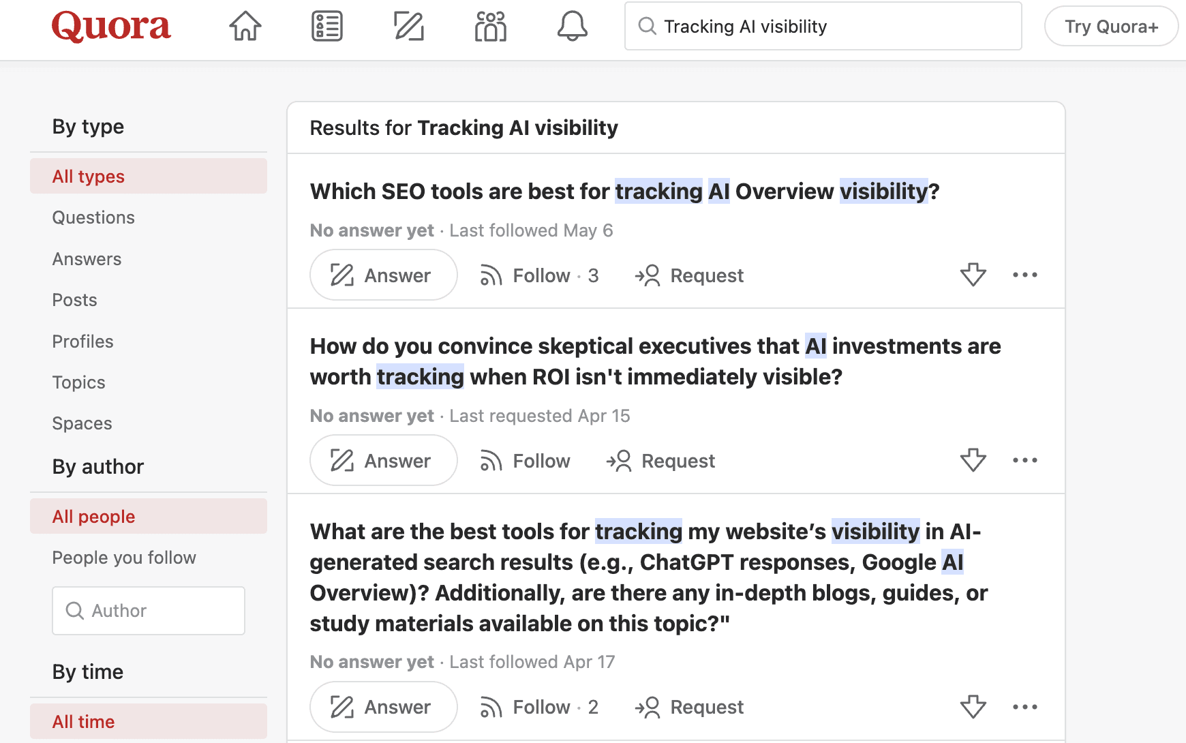Open the Following list icon

coord(327,27)
